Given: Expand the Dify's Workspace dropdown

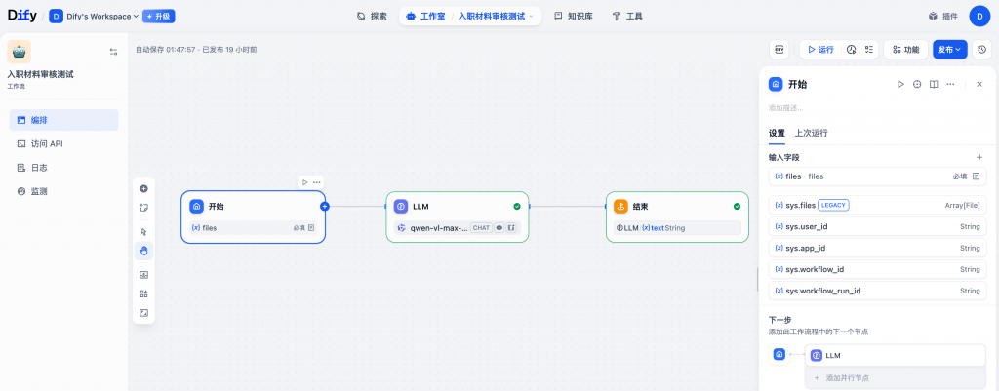Looking at the screenshot, I should pos(108,16).
